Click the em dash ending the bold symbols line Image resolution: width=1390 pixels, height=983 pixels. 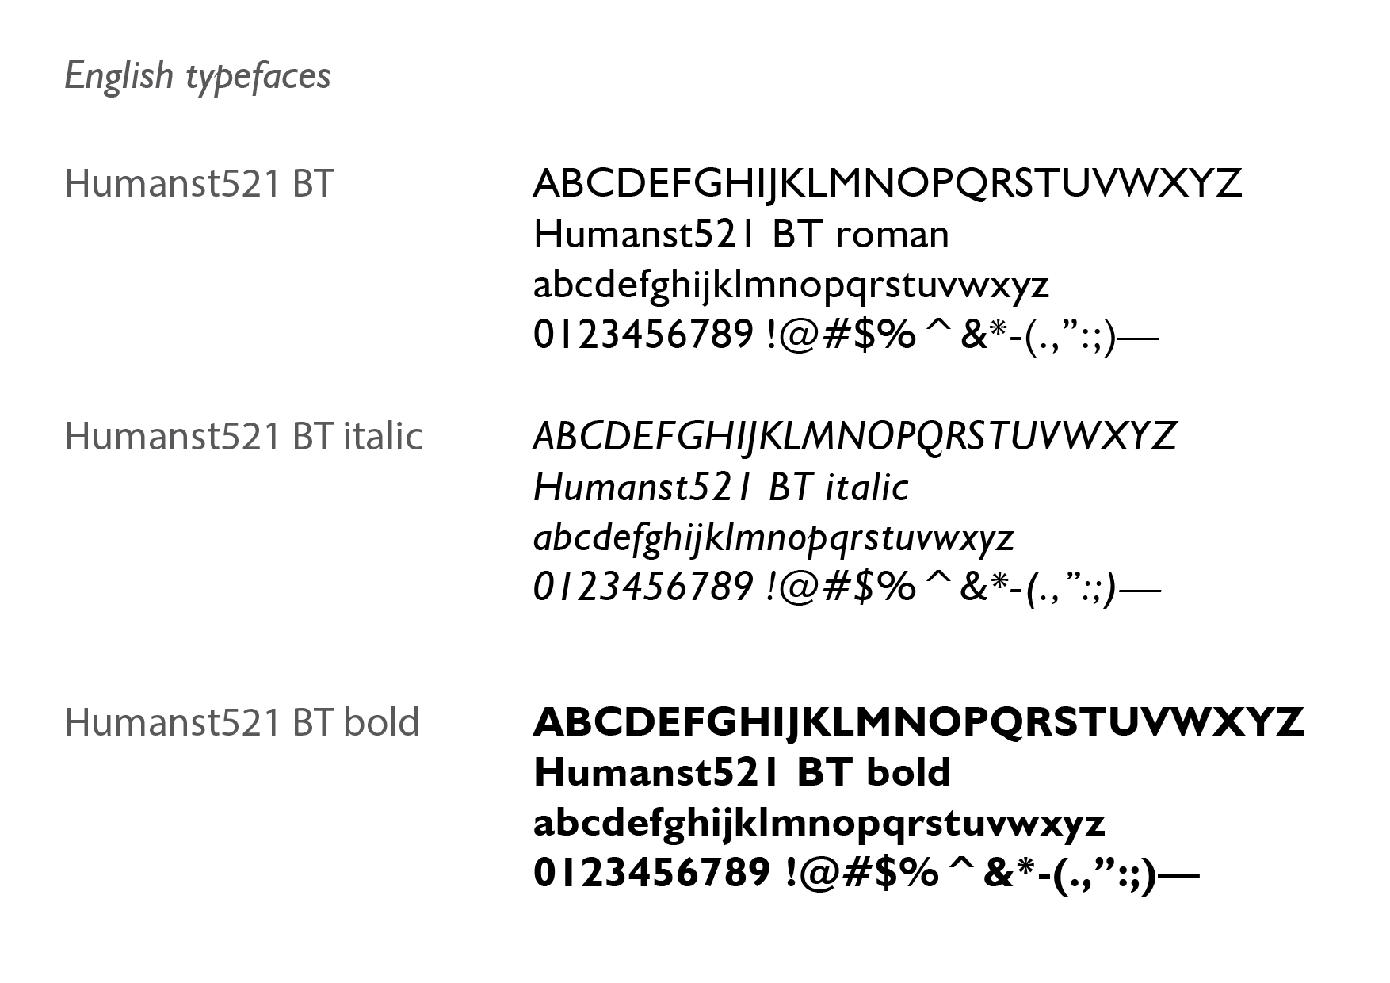pyautogui.click(x=1179, y=875)
